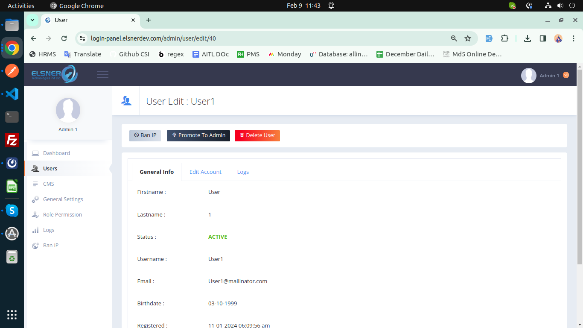Toggle the sidebar with the hamburger menu

[x=102, y=74]
